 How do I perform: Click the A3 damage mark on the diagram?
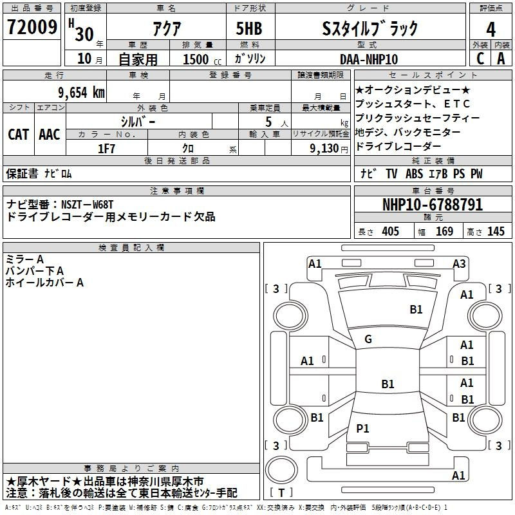(x=459, y=263)
